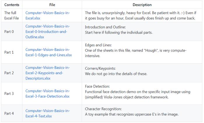204x123 pixels.
Task: Select the Part 3 row label
Action: pos(9,94)
